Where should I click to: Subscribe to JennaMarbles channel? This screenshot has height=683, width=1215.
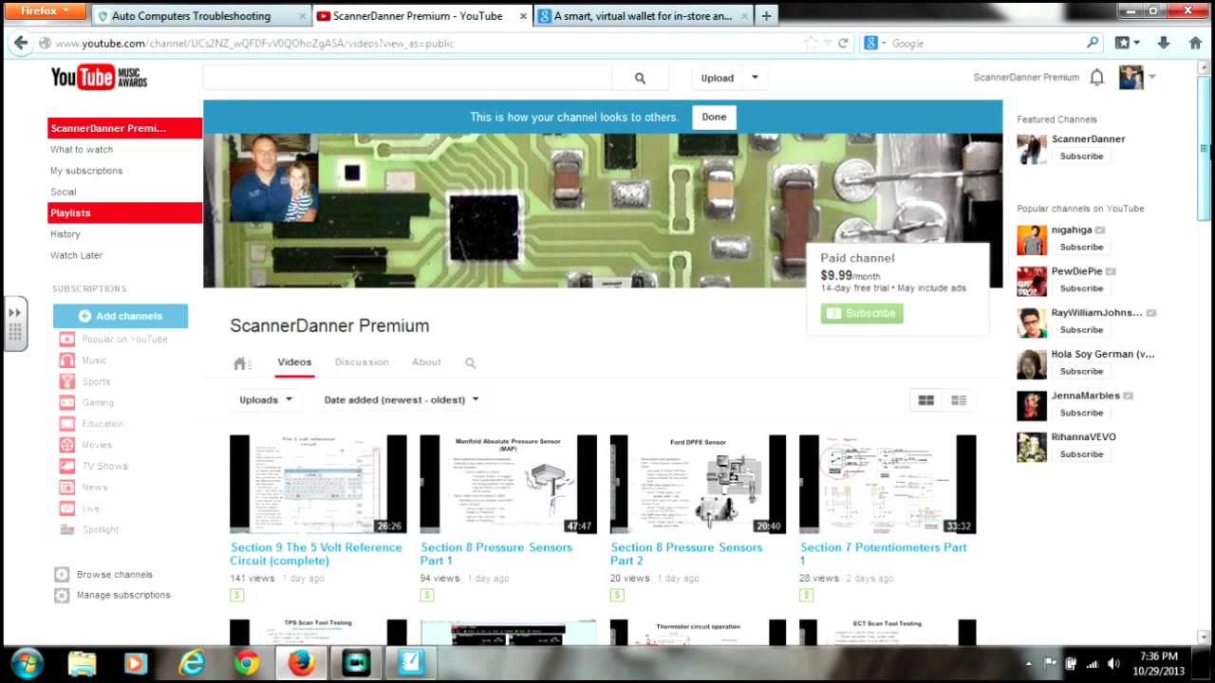point(1081,413)
